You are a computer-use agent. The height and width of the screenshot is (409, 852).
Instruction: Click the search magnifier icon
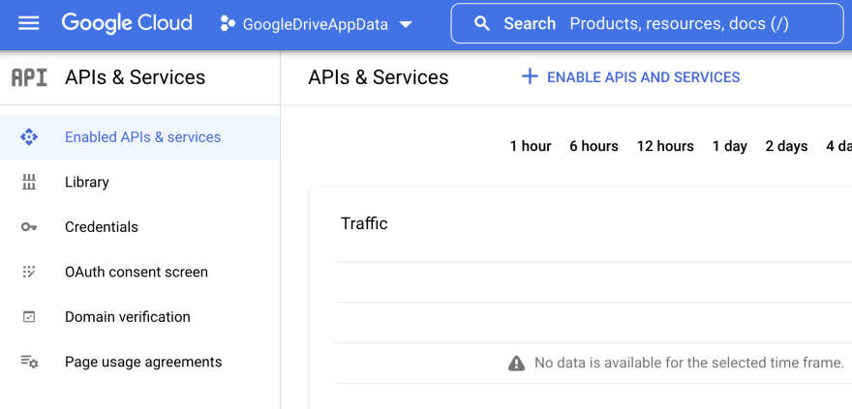click(x=481, y=23)
